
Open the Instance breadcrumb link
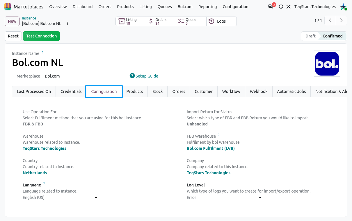(29, 18)
